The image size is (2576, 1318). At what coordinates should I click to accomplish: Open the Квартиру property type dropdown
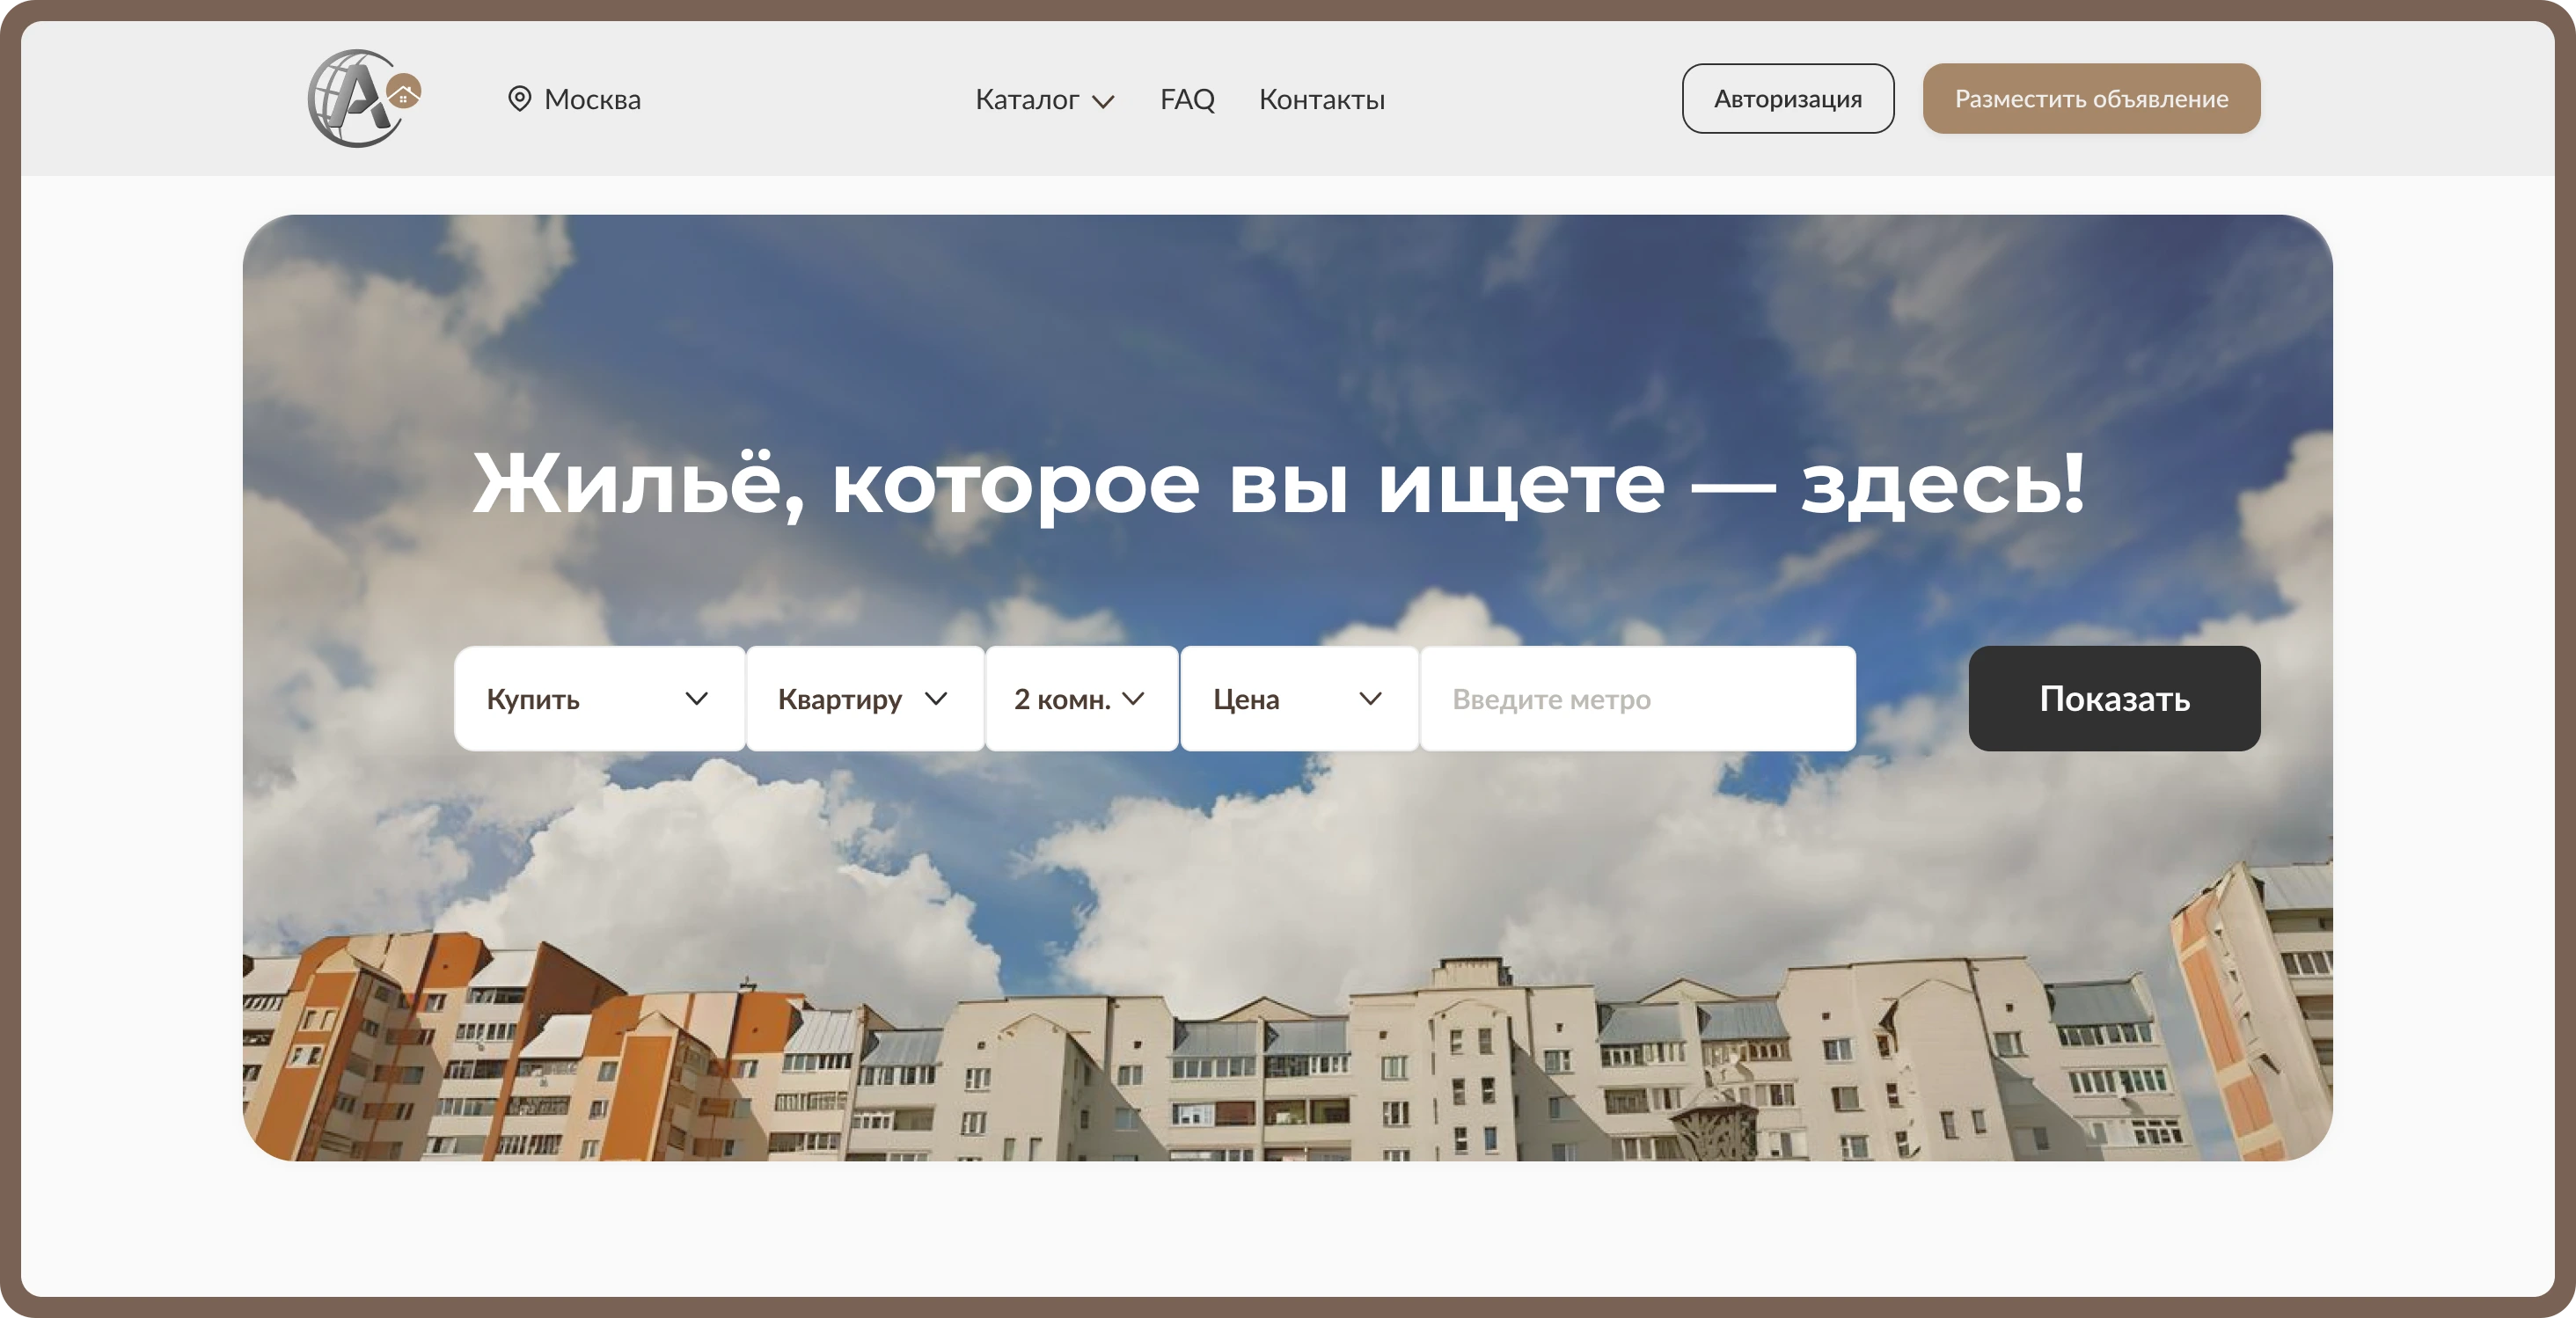point(865,698)
